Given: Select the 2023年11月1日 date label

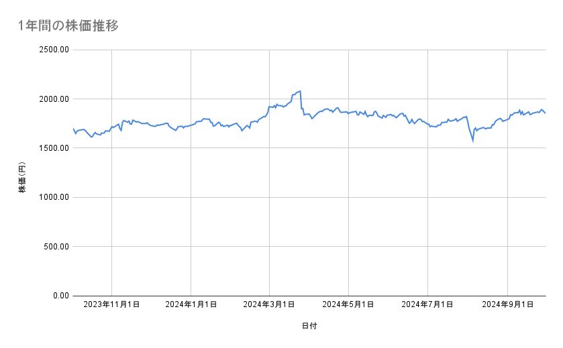Looking at the screenshot, I should pos(111,304).
